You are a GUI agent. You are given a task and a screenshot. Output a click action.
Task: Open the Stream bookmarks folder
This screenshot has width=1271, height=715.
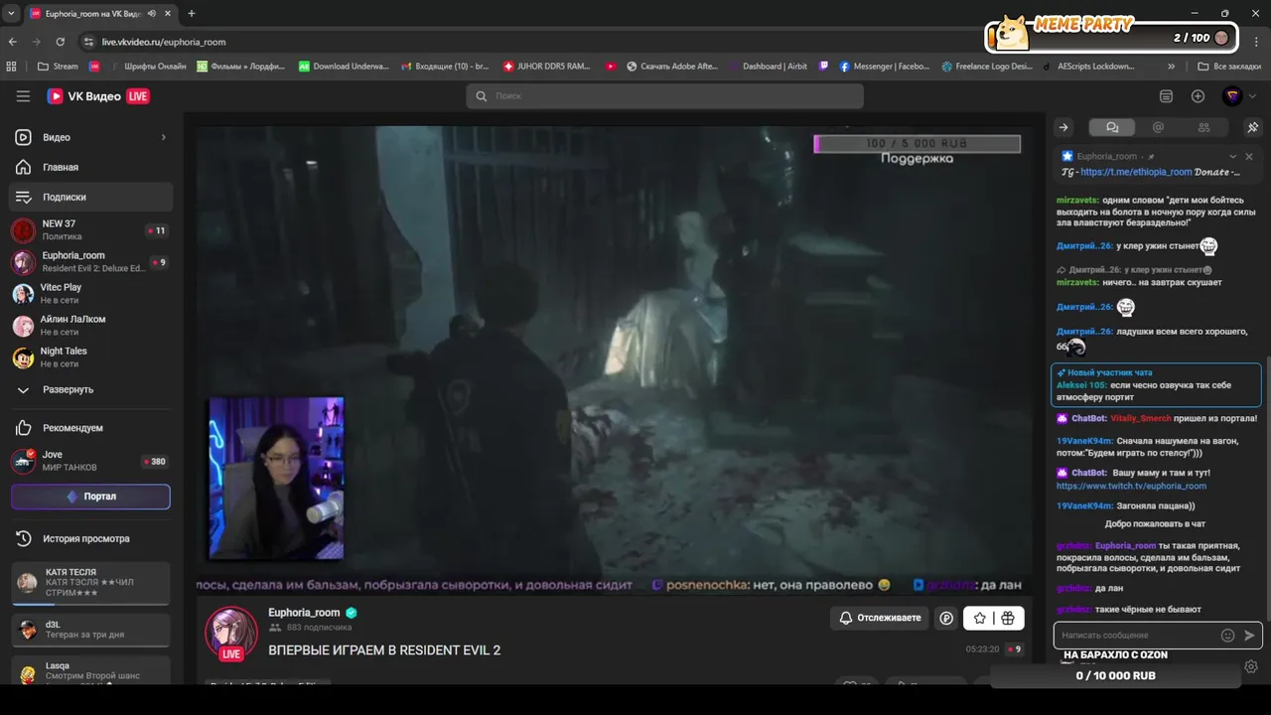[58, 67]
